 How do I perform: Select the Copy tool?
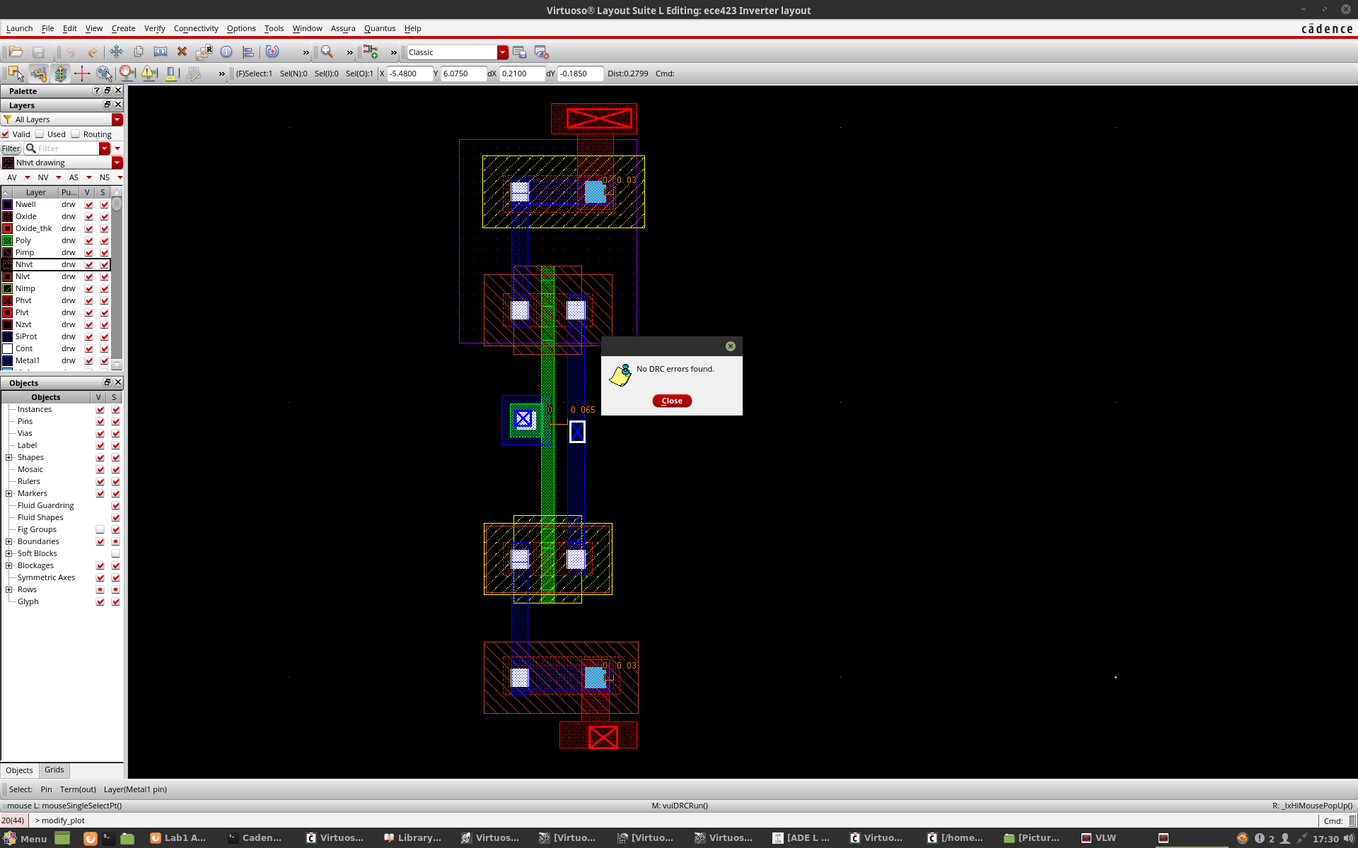[x=138, y=52]
